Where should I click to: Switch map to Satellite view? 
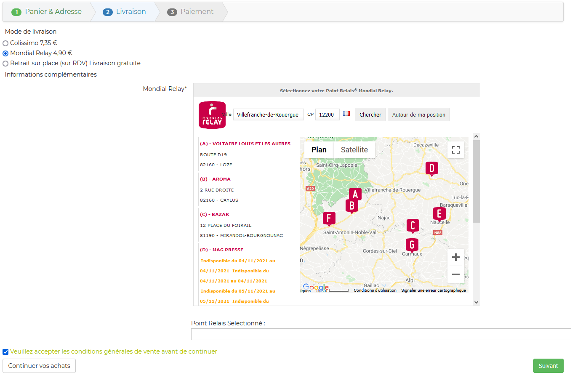coord(354,150)
